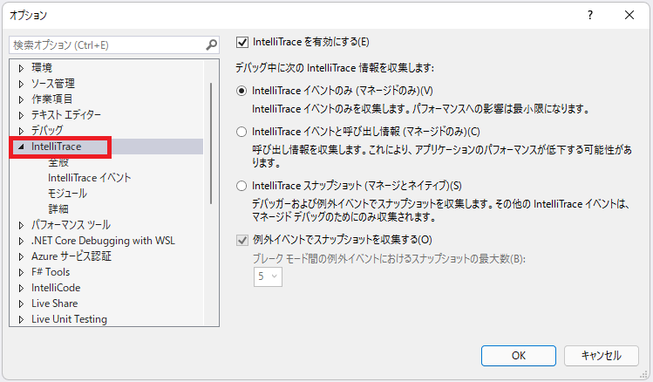Select the Live Share category label
Screen dimensions: 653x382
click(55, 304)
